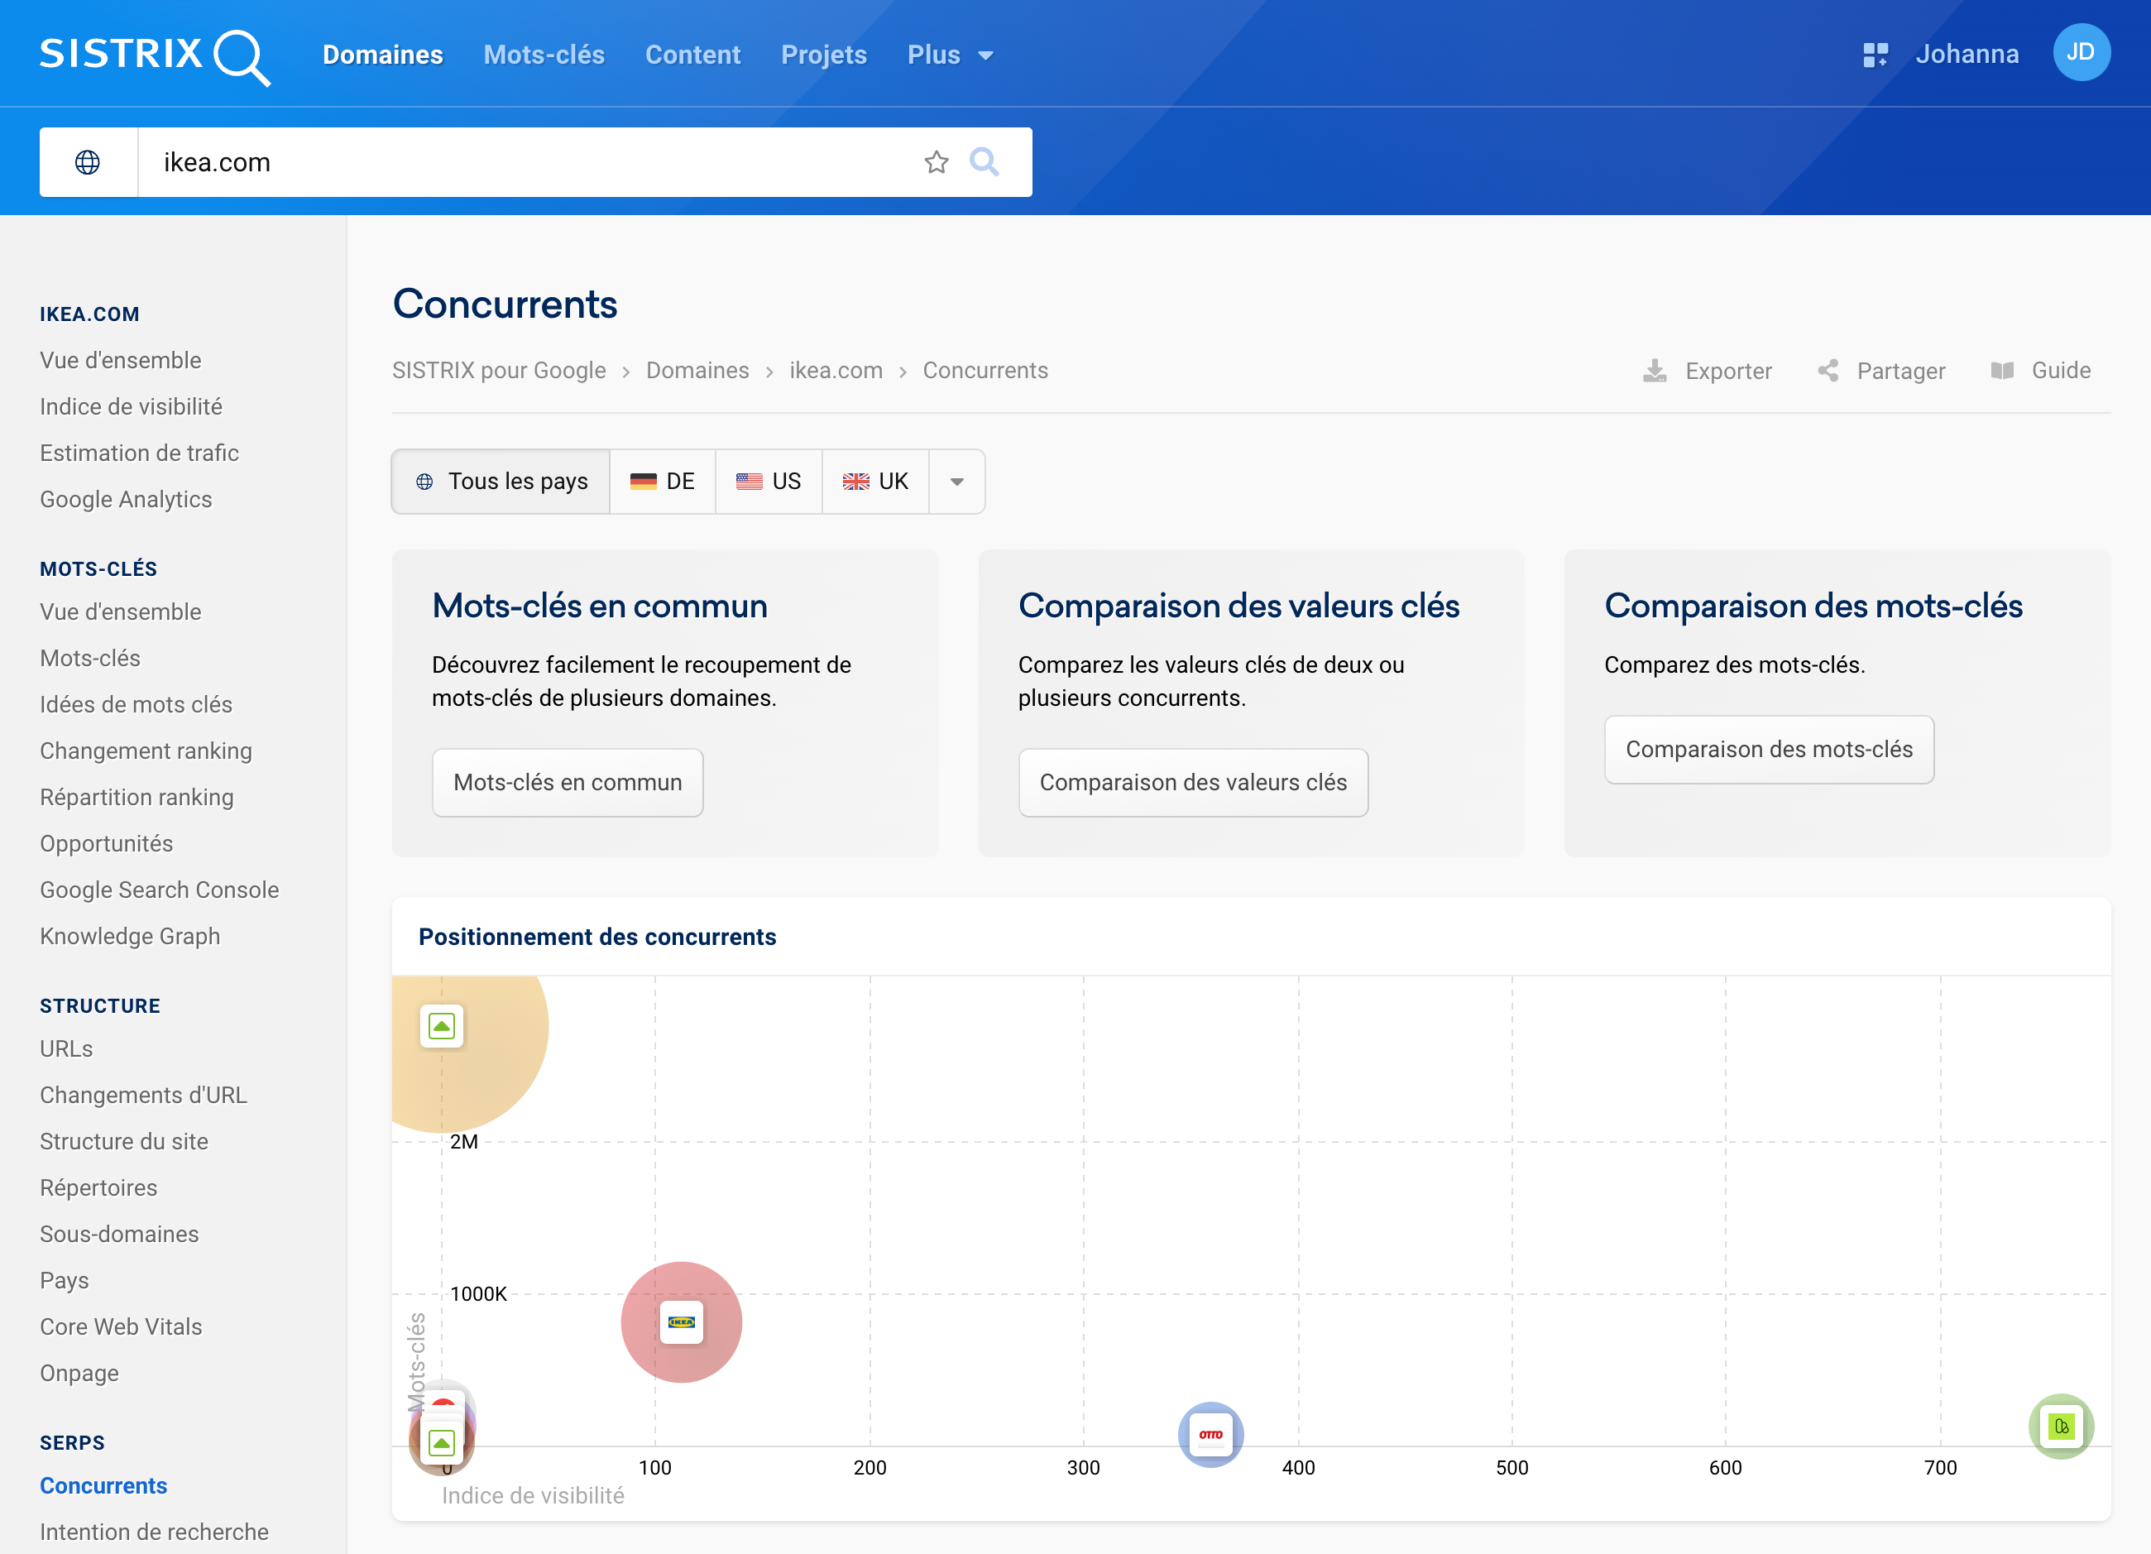The image size is (2151, 1554).
Task: Click the magnifier search icon
Action: tap(984, 162)
